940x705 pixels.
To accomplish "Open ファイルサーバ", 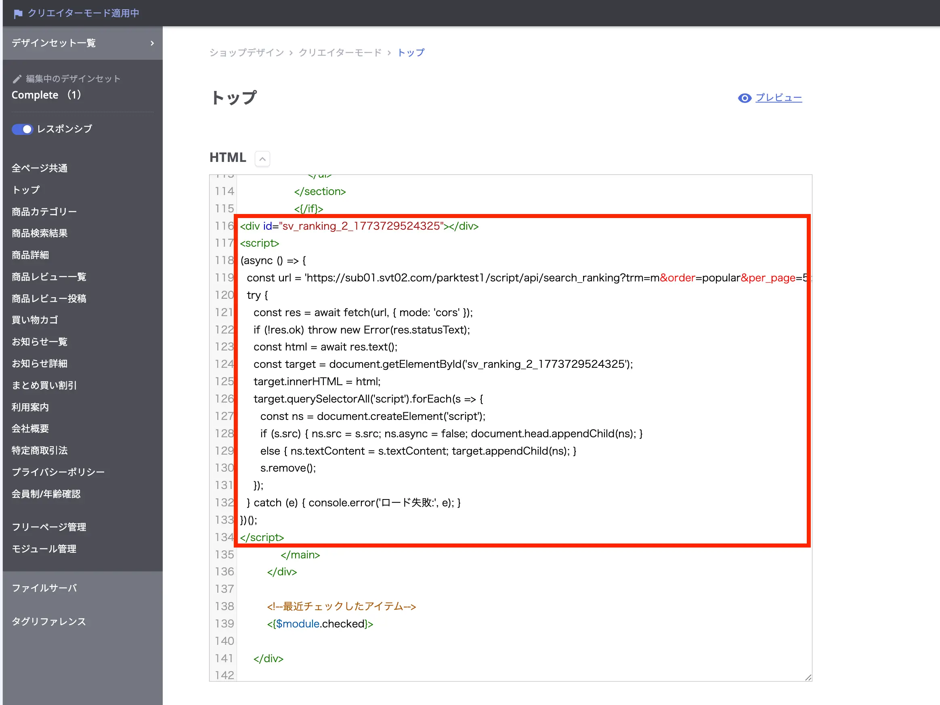I will pyautogui.click(x=44, y=589).
